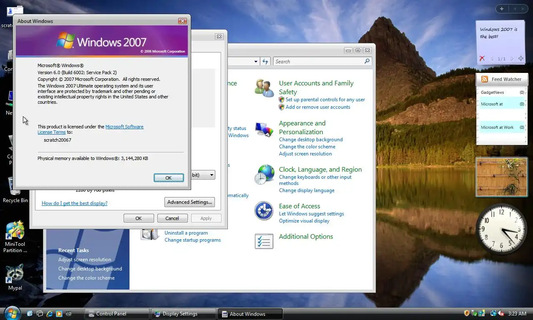
Task: Click Change display language link
Action: pos(306,190)
